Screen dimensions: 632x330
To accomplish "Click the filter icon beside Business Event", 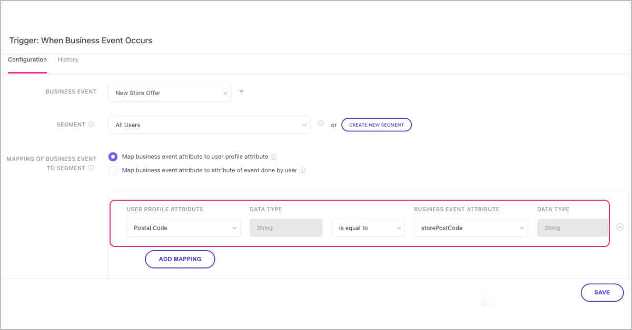I will [x=241, y=92].
